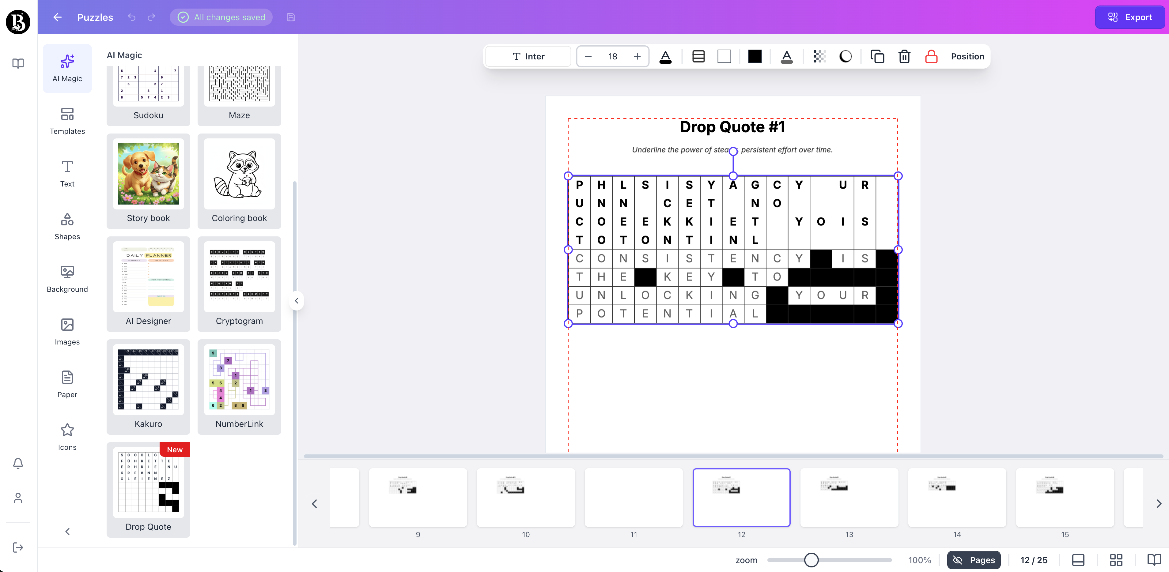
Task: Click the All changes saved indicator
Action: [221, 17]
